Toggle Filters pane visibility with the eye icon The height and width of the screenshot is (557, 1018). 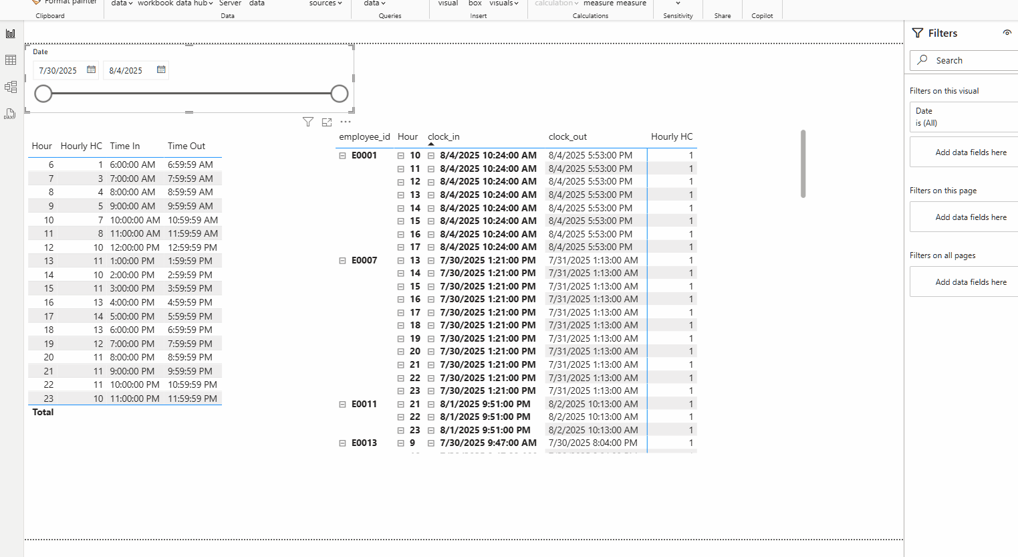coord(1007,33)
